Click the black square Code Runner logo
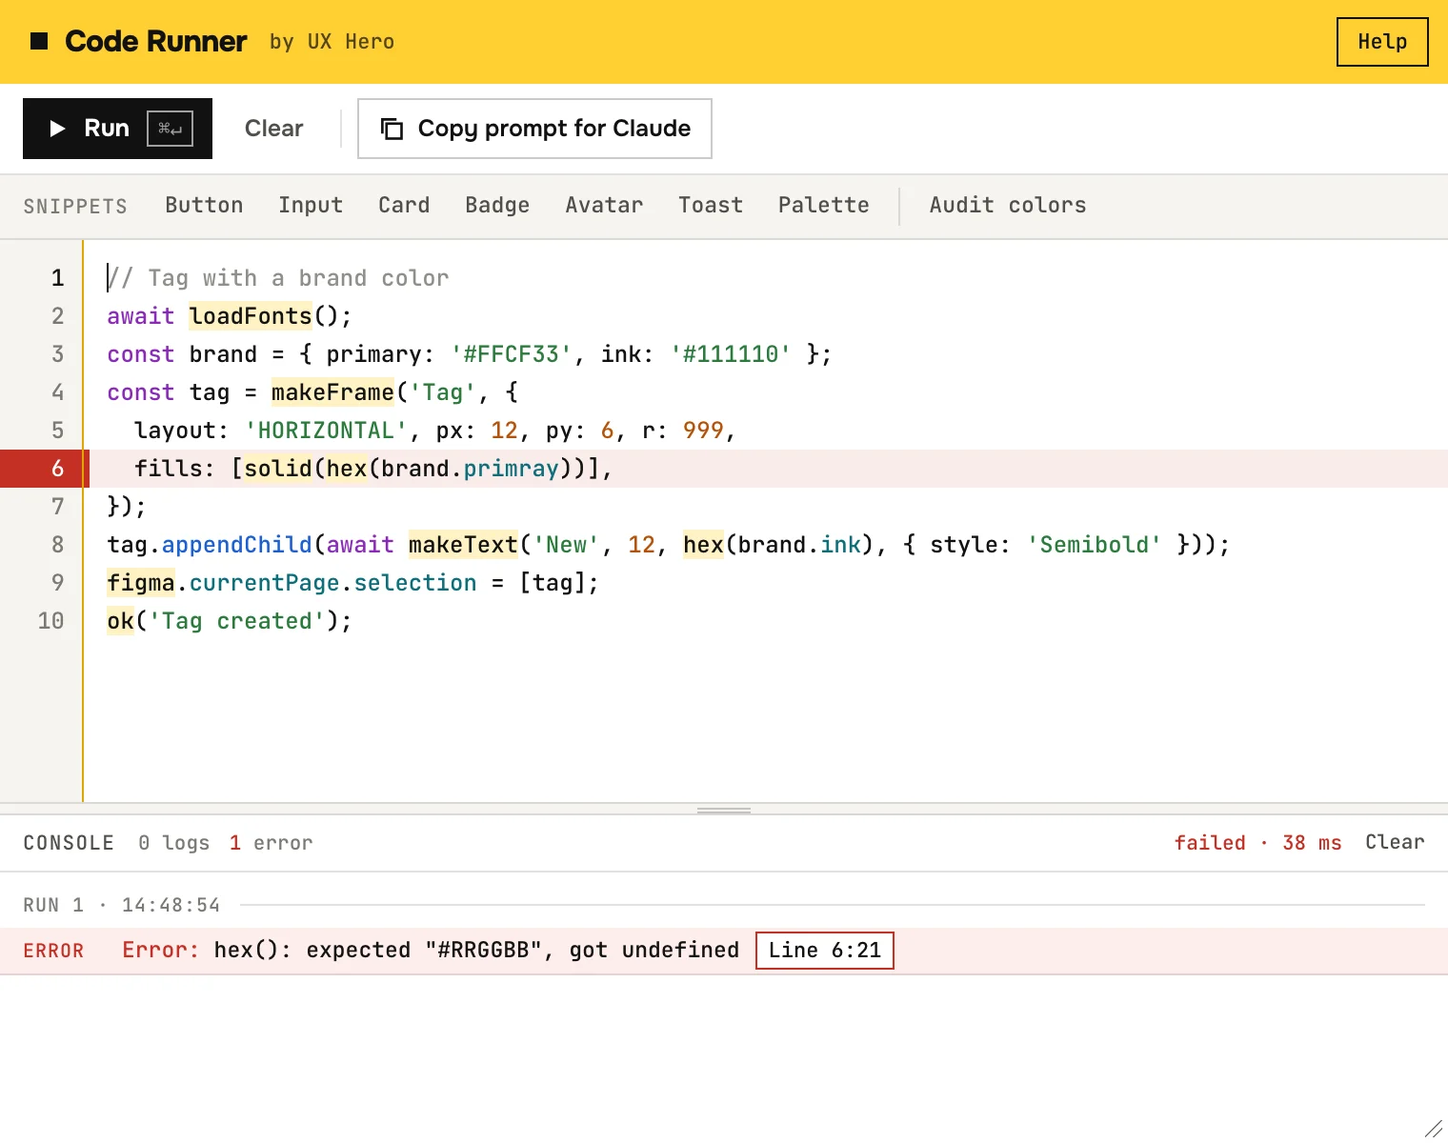1448x1143 pixels. (39, 41)
